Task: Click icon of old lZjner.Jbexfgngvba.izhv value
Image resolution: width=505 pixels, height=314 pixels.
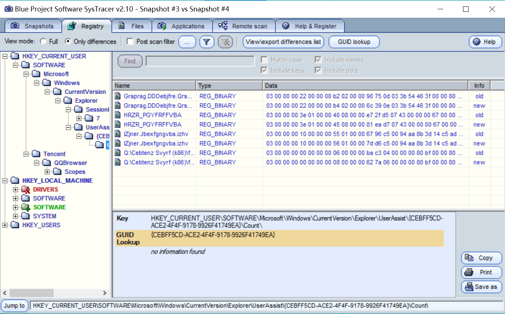Action: click(118, 134)
